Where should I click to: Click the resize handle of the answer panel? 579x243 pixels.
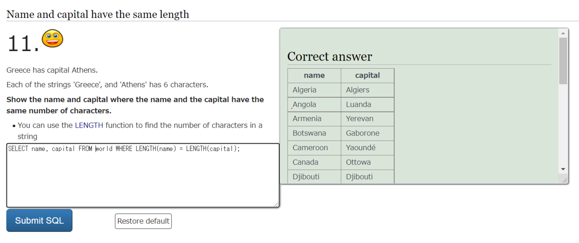565,180
